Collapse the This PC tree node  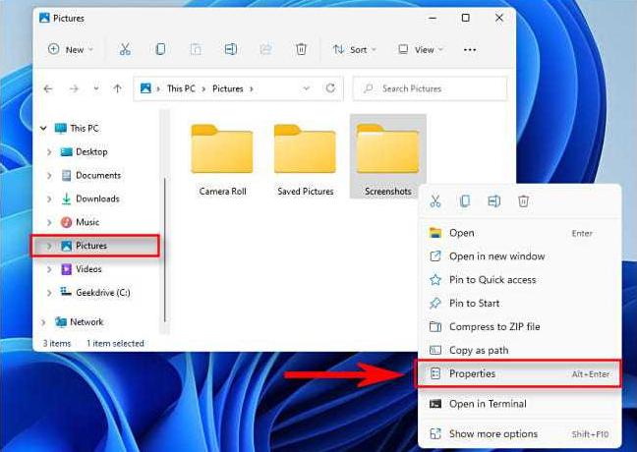(43, 129)
